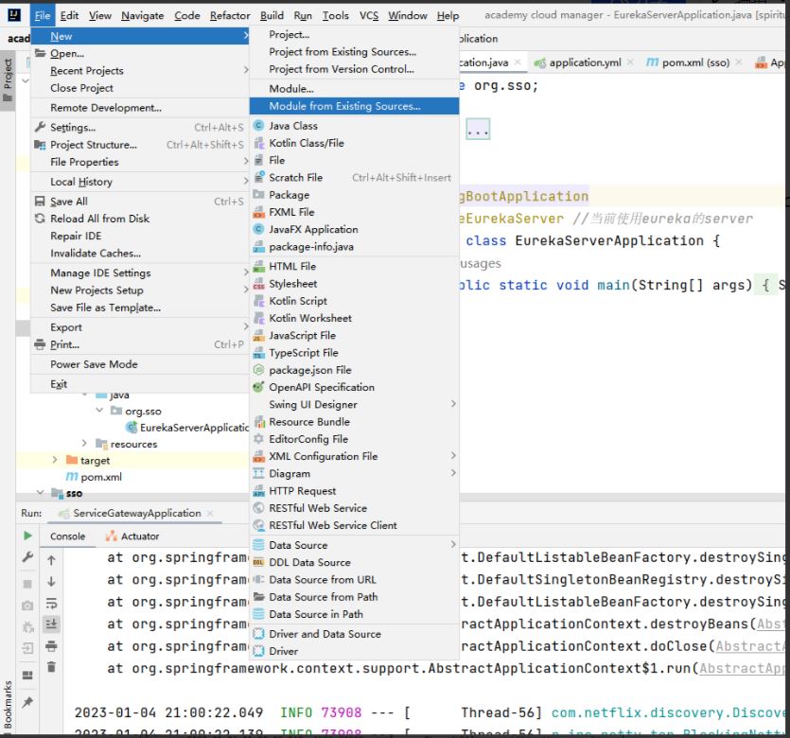Viewport: 790px width, 738px height.
Task: Choose Module from Existing Sources
Action: pos(354,106)
